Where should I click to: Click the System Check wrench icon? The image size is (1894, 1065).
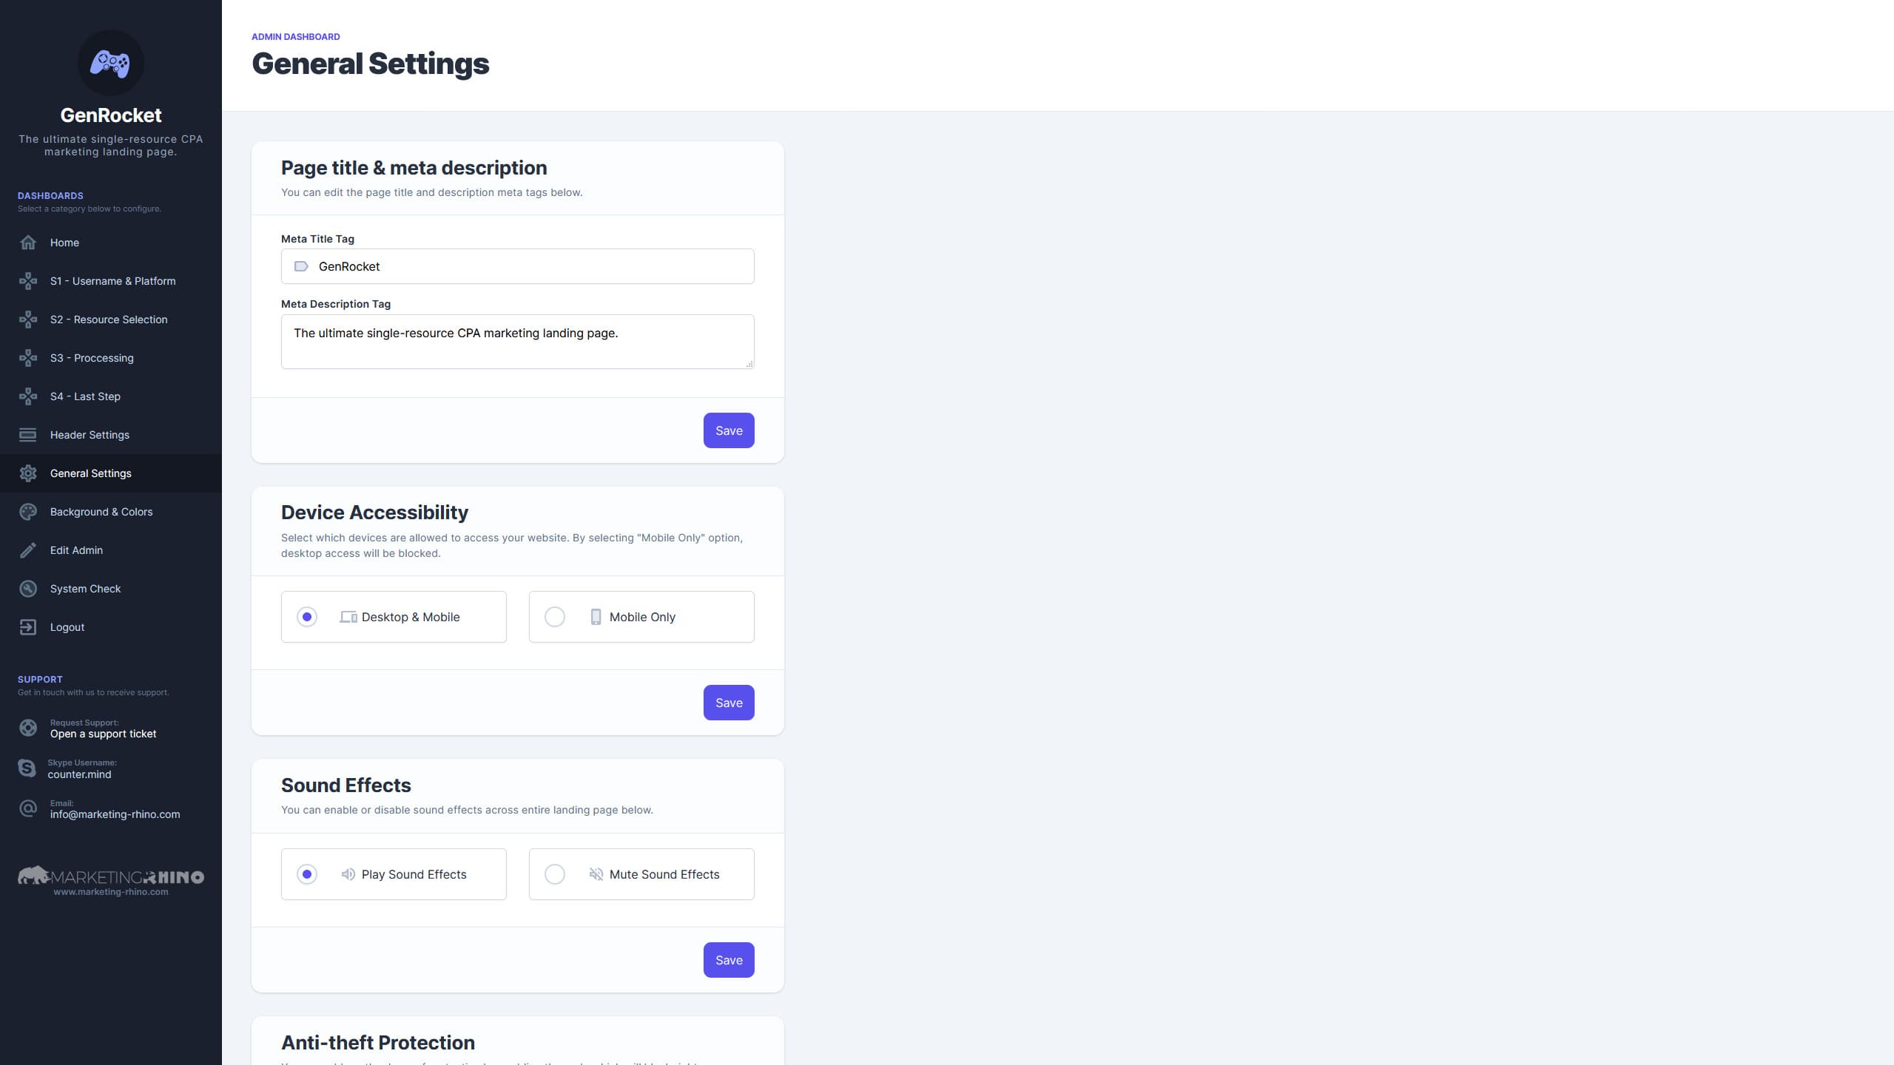[28, 589]
